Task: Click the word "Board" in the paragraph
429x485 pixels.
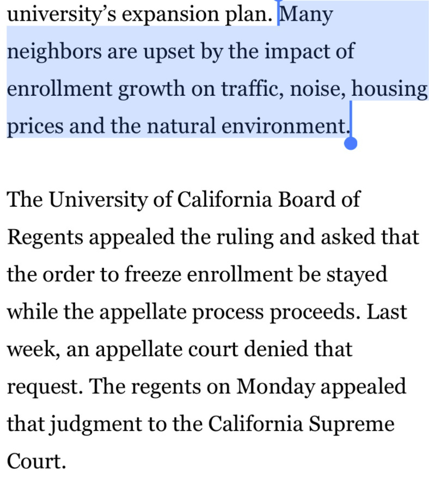Action: pyautogui.click(x=307, y=200)
